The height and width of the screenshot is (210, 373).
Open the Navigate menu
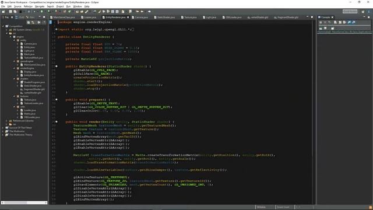pos(40,6)
